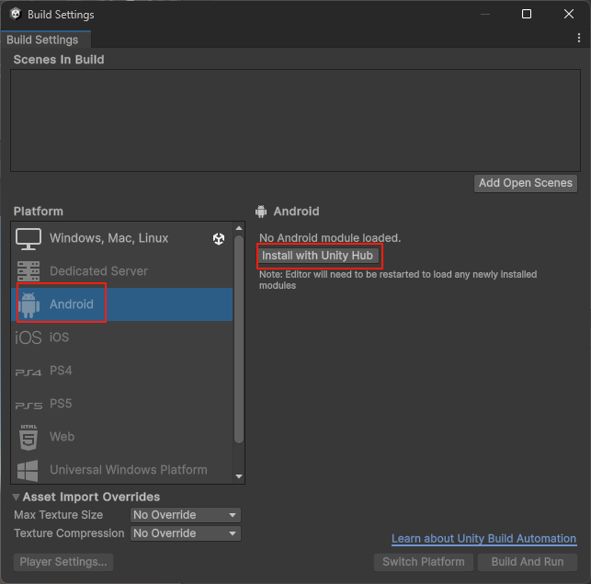Collapse the Asset Import Overrides section
The width and height of the screenshot is (591, 584).
[x=17, y=498]
